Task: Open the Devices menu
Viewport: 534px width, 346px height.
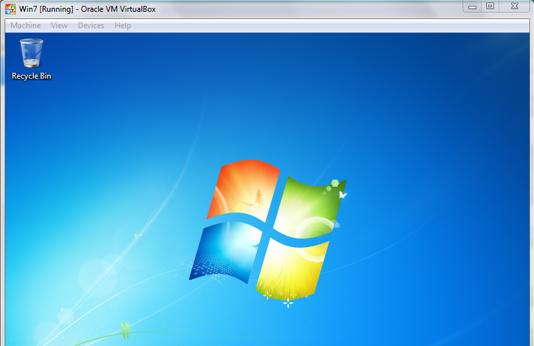Action: (90, 26)
